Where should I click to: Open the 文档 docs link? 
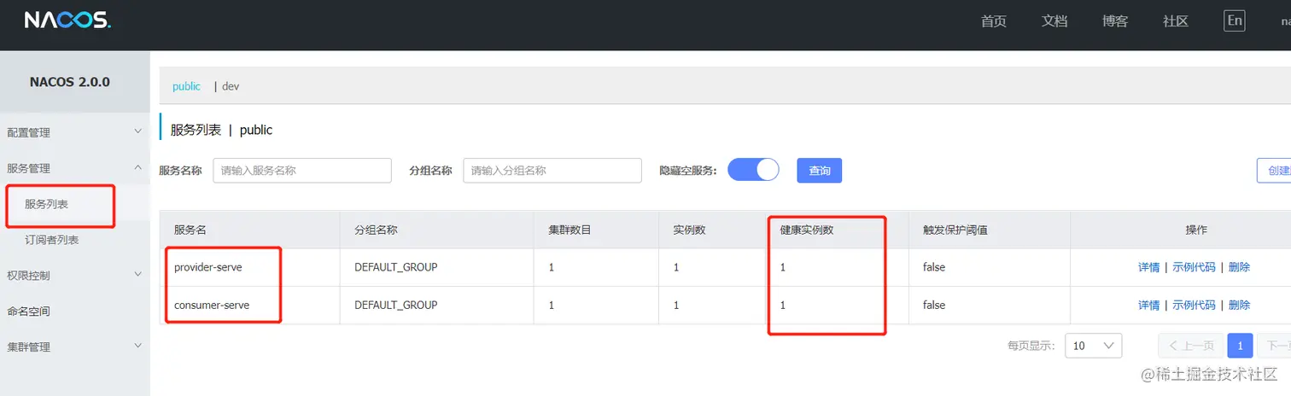(1054, 21)
